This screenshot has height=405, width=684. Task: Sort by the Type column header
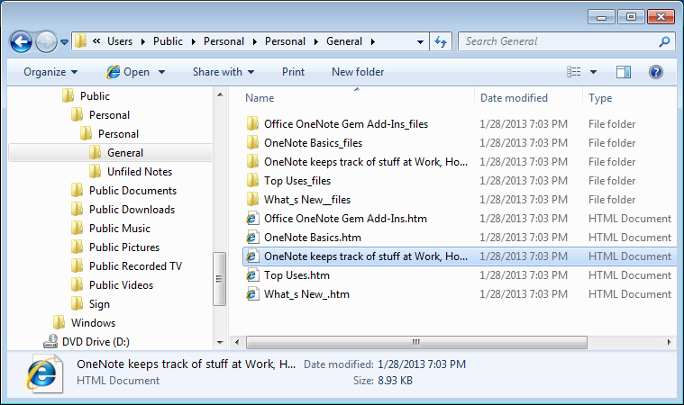point(600,98)
